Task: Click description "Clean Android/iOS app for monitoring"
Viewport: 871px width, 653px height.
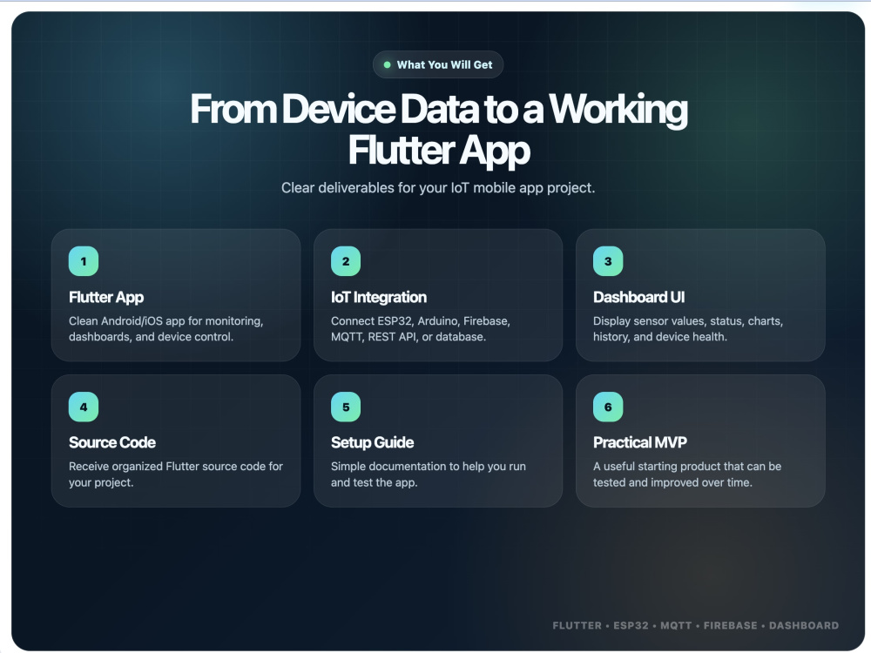Action: pos(166,321)
